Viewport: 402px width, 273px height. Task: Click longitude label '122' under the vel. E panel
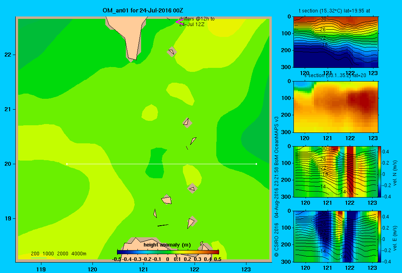tap(350, 268)
